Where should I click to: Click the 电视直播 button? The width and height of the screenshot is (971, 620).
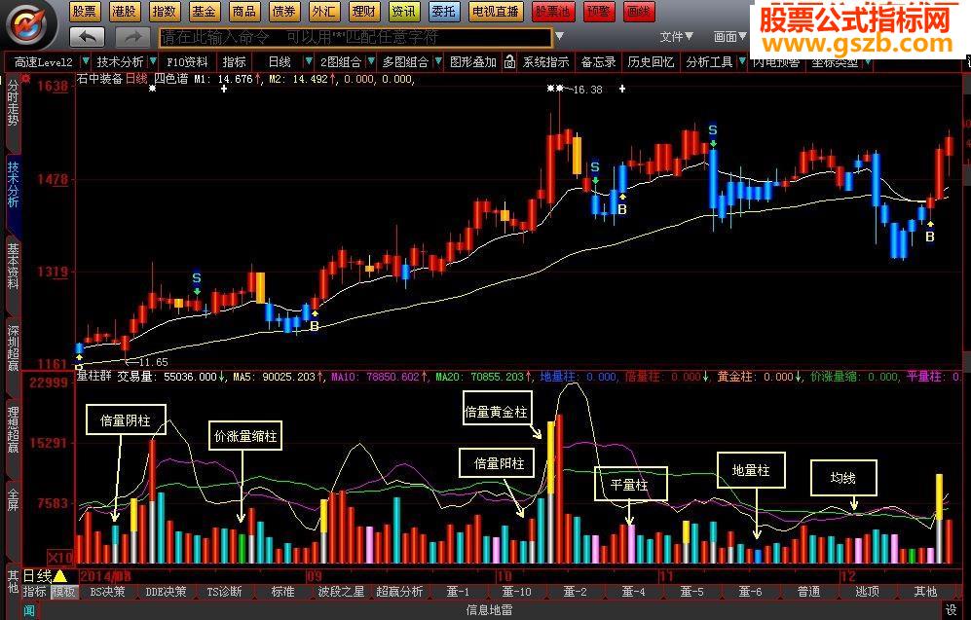coord(495,12)
